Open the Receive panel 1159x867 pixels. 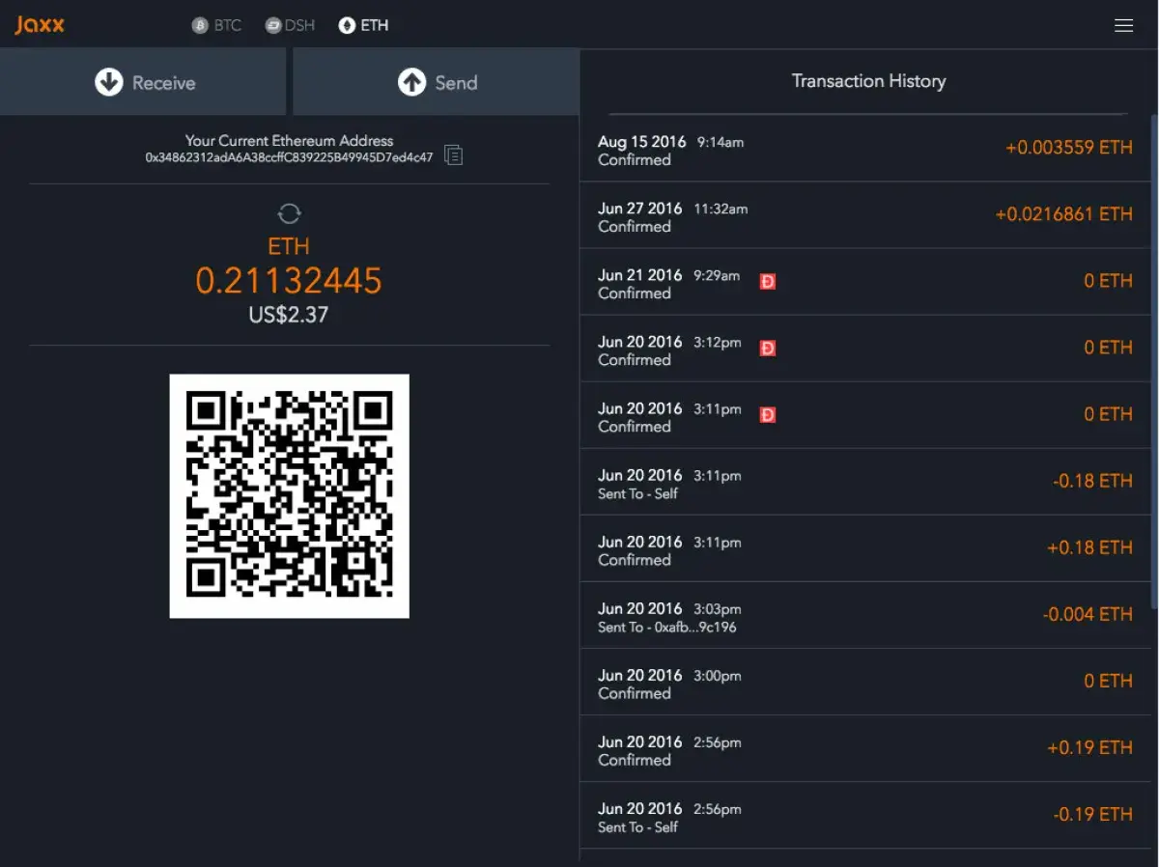[143, 82]
